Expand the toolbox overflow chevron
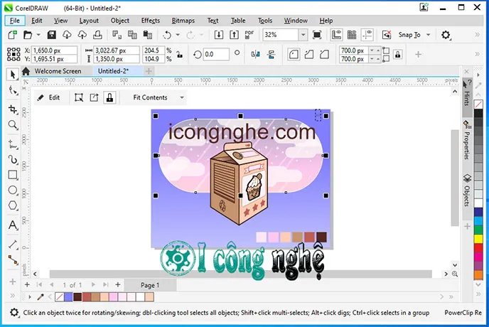Viewport: 489px width, 327px height. (x=13, y=295)
